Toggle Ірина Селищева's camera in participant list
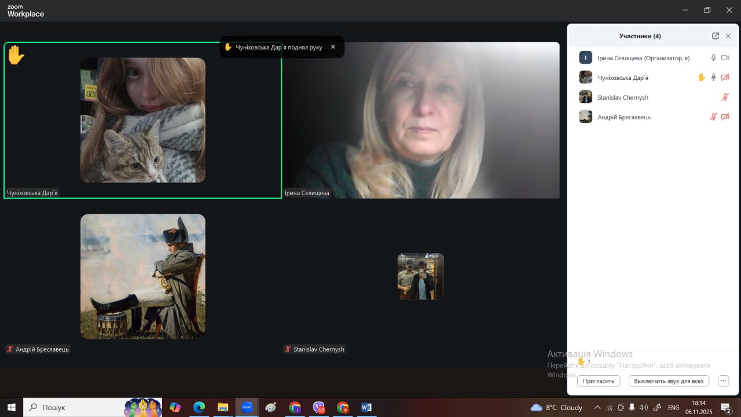Viewport: 741px width, 417px height. 725,58
